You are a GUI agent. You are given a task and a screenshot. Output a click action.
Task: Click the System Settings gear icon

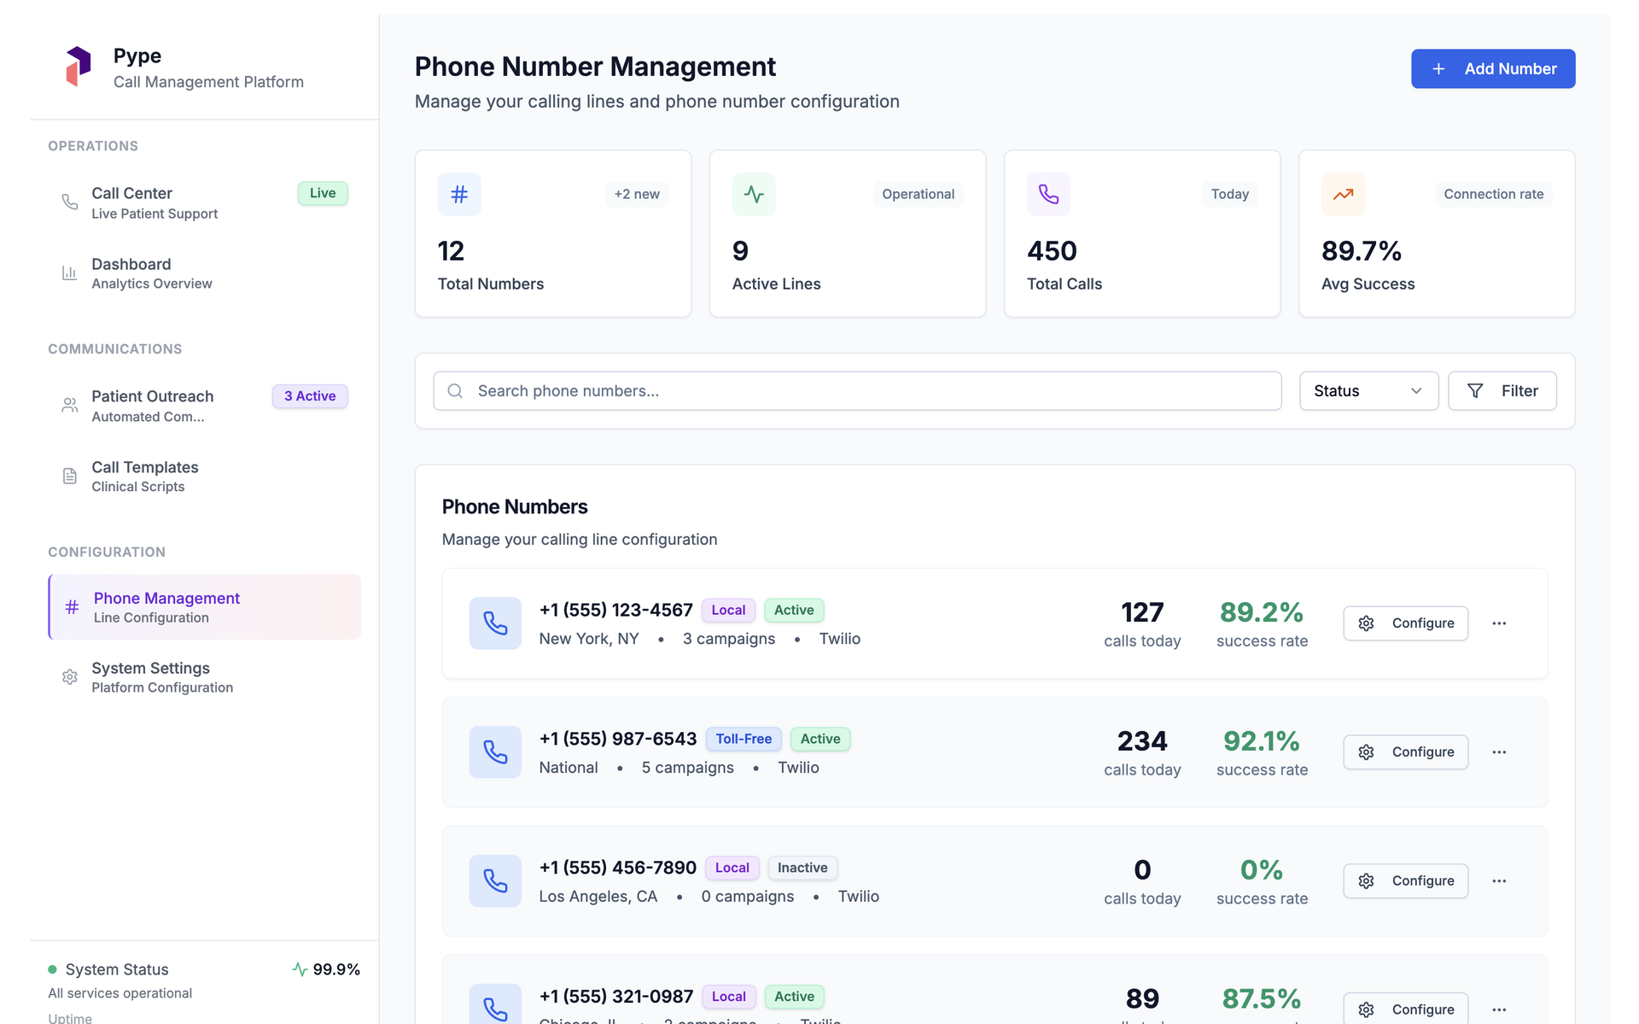coord(70,677)
